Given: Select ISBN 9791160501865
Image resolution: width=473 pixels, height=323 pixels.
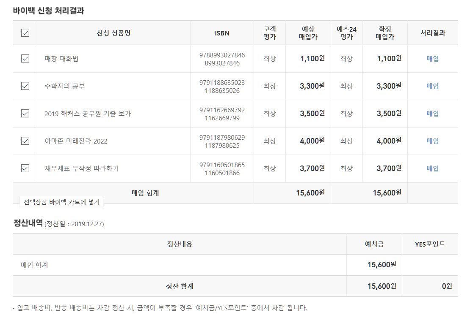Looking at the screenshot, I should (222, 165).
